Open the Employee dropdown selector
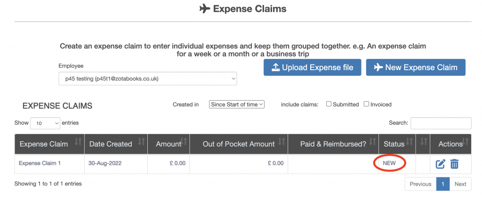Screen dimensions: 482x200 pyautogui.click(x=147, y=79)
